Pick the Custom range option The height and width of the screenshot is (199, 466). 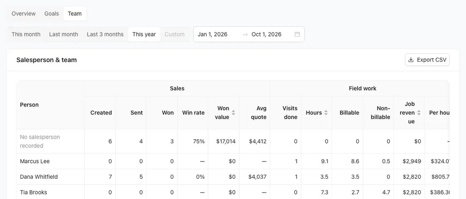point(175,34)
